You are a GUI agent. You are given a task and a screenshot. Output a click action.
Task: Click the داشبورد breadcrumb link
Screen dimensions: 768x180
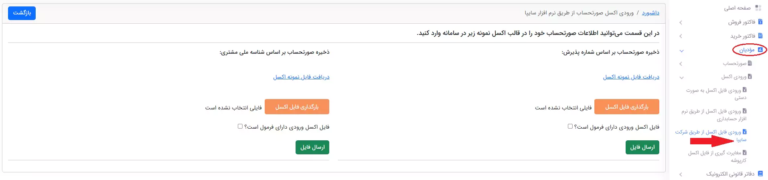pyautogui.click(x=650, y=13)
